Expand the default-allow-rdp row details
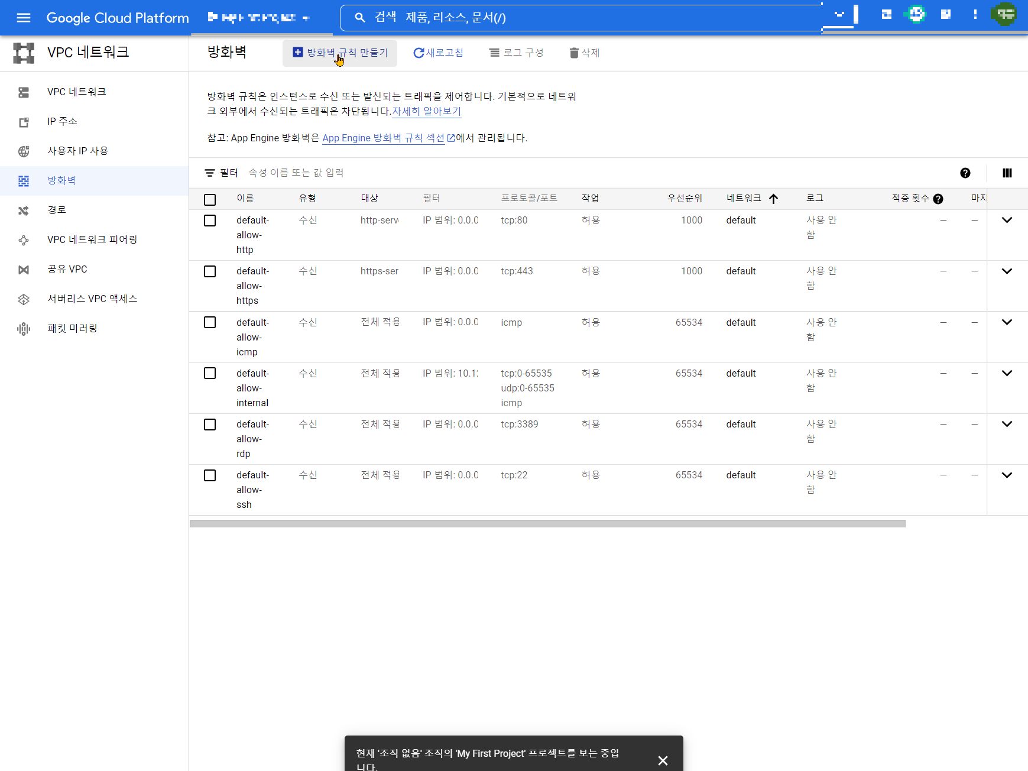The image size is (1028, 771). (x=1007, y=424)
